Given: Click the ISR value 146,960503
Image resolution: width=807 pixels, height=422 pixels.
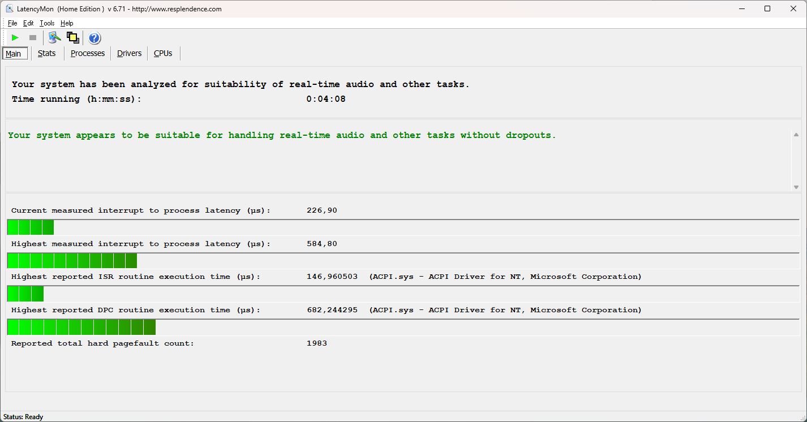Looking at the screenshot, I should point(332,277).
